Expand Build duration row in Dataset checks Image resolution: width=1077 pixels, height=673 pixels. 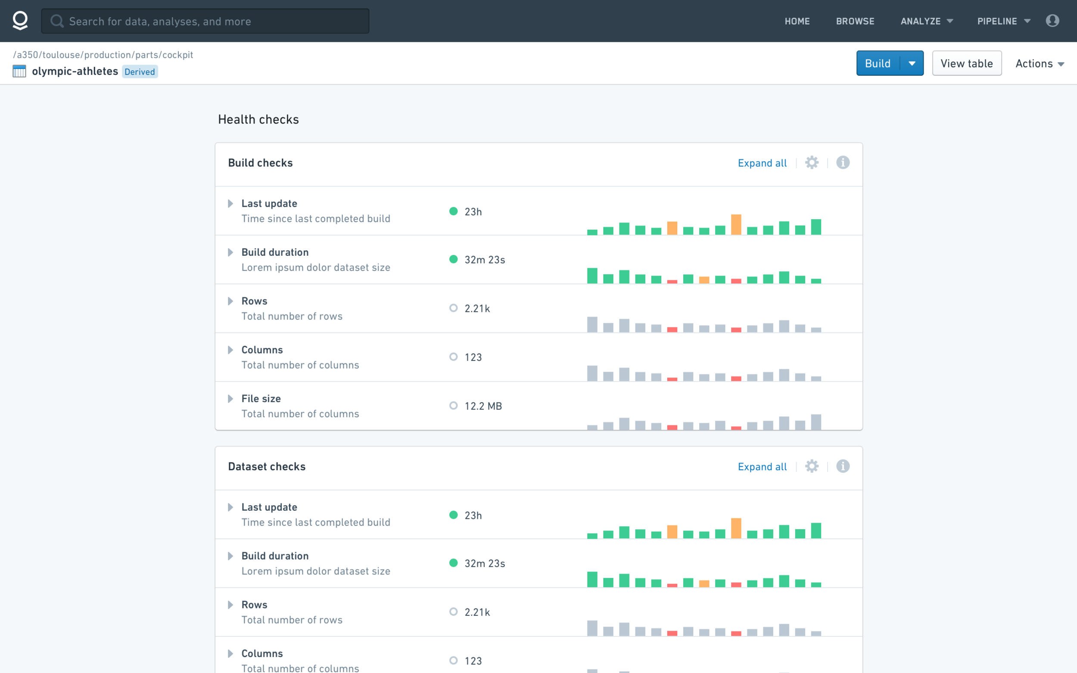[x=230, y=556]
